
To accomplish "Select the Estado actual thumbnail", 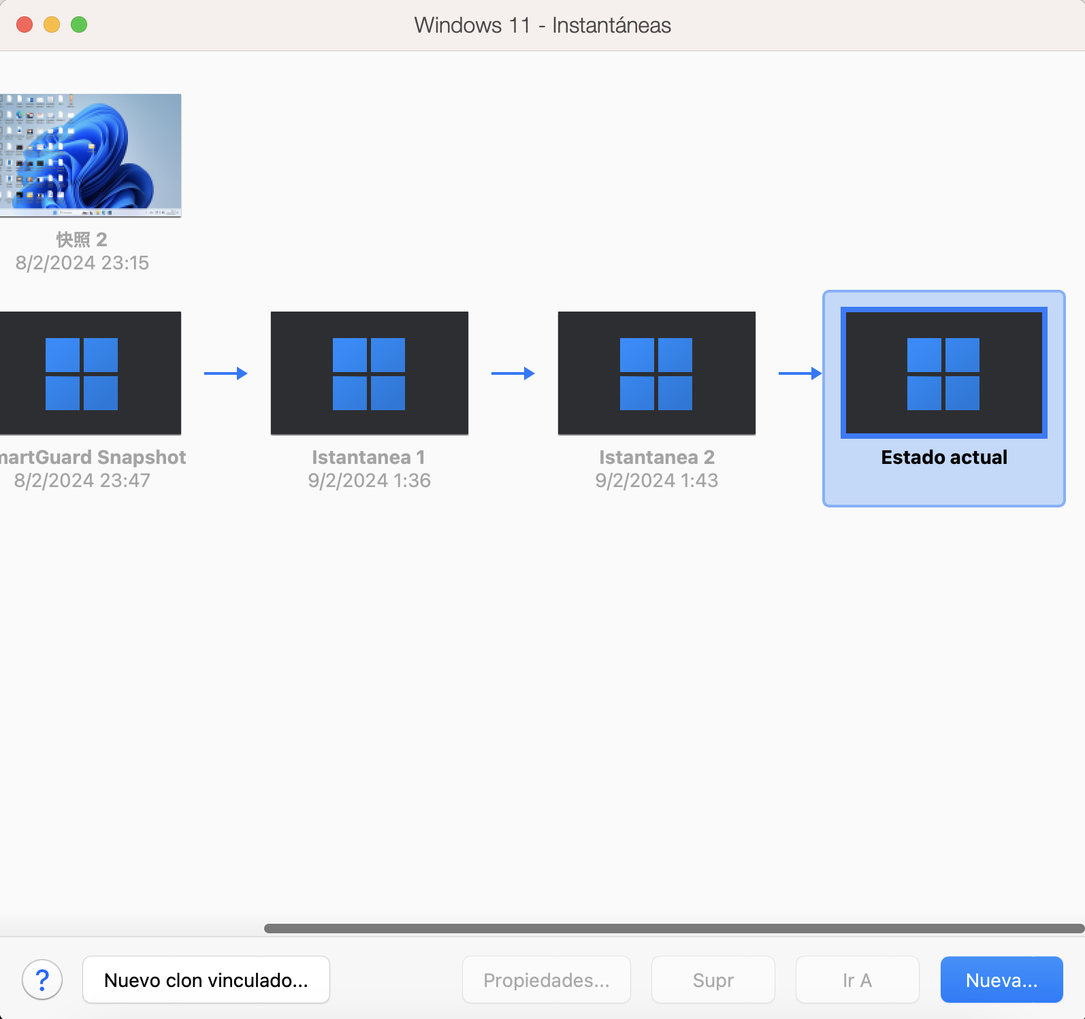I will click(x=943, y=373).
